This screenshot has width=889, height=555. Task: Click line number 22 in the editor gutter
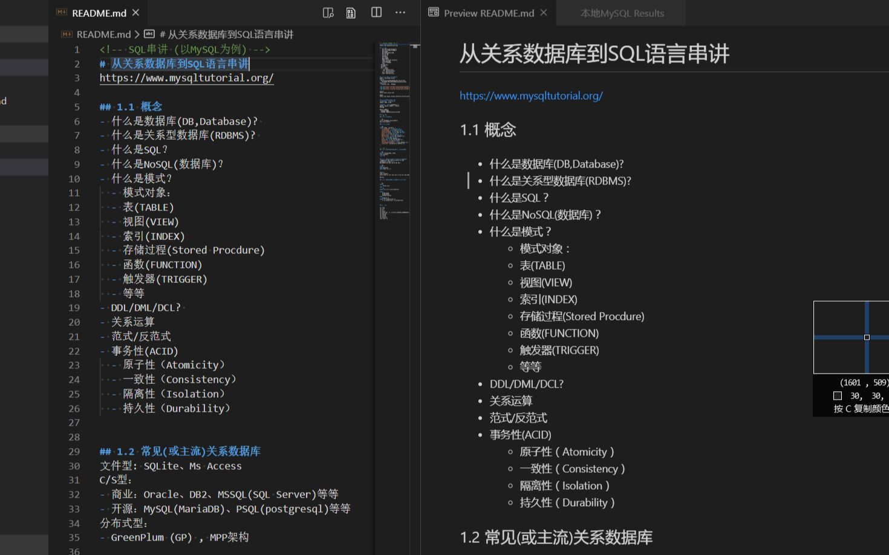74,351
